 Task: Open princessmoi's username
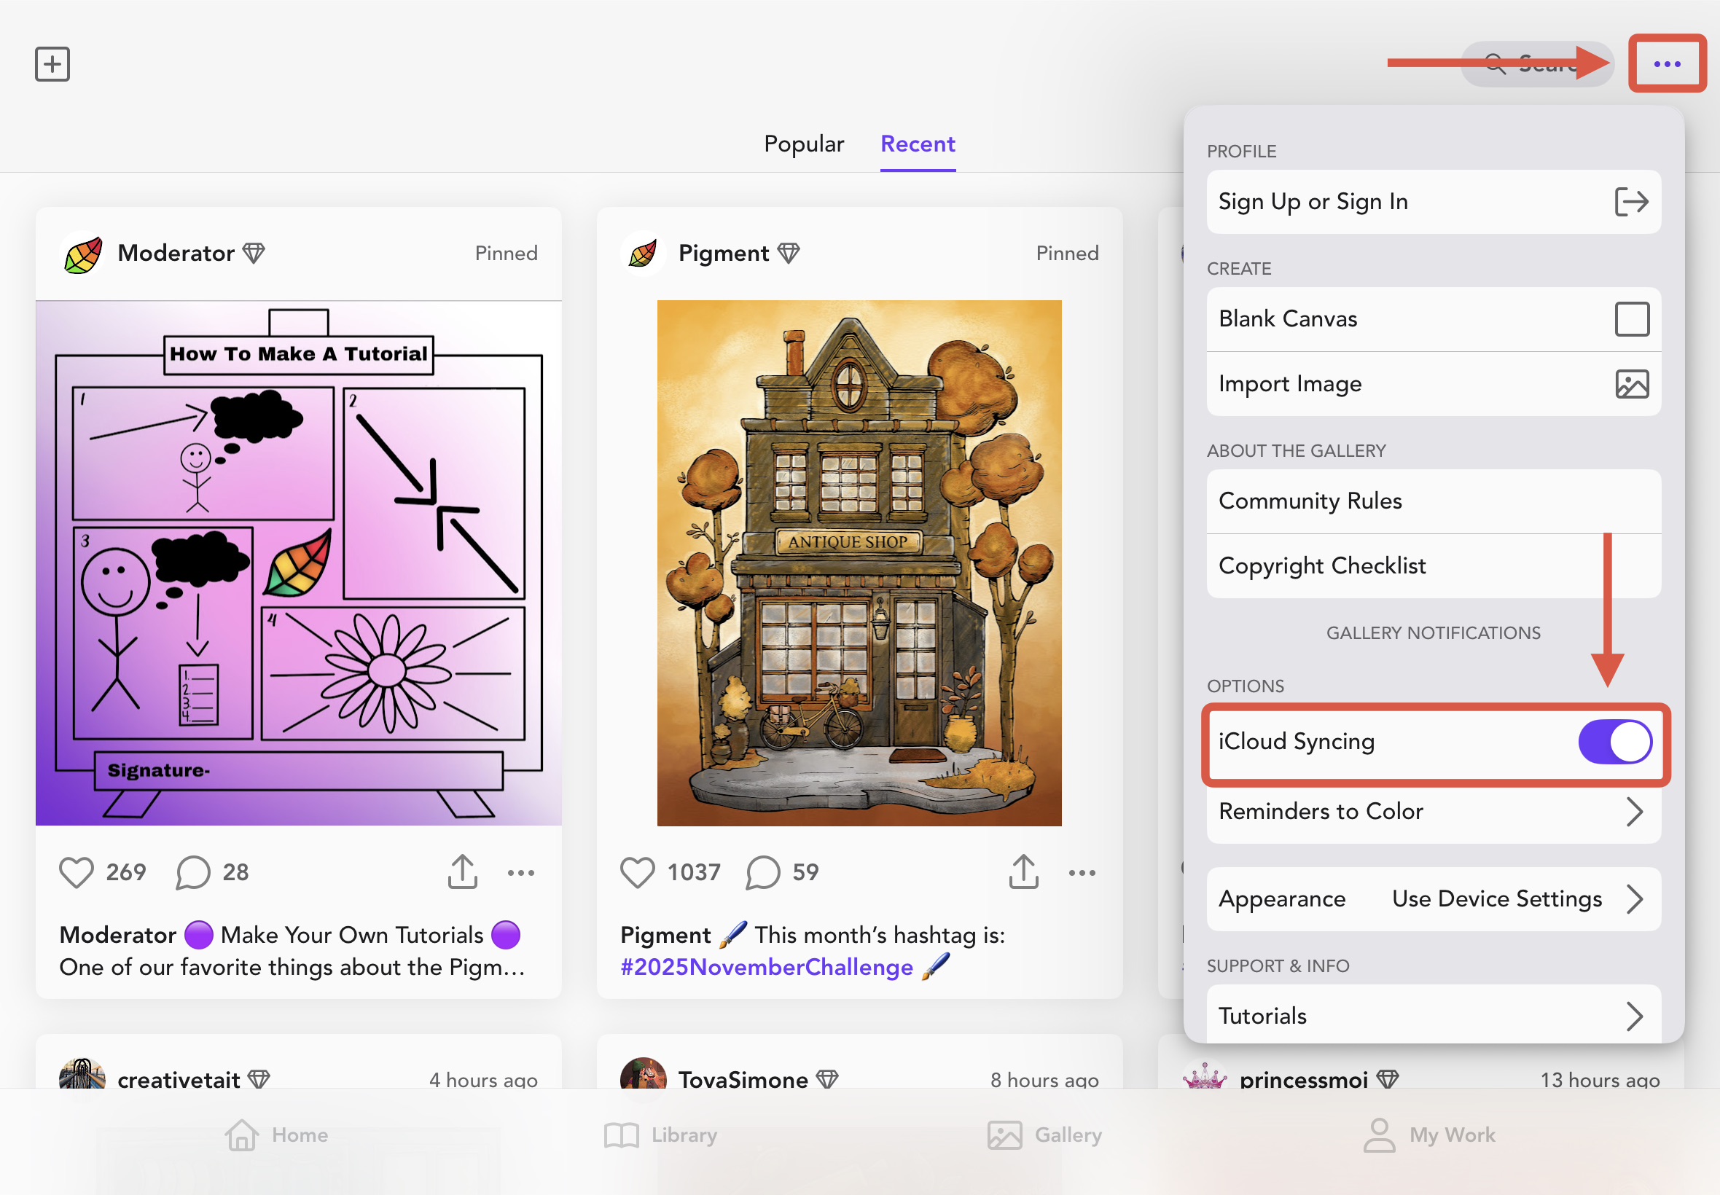(1303, 1080)
